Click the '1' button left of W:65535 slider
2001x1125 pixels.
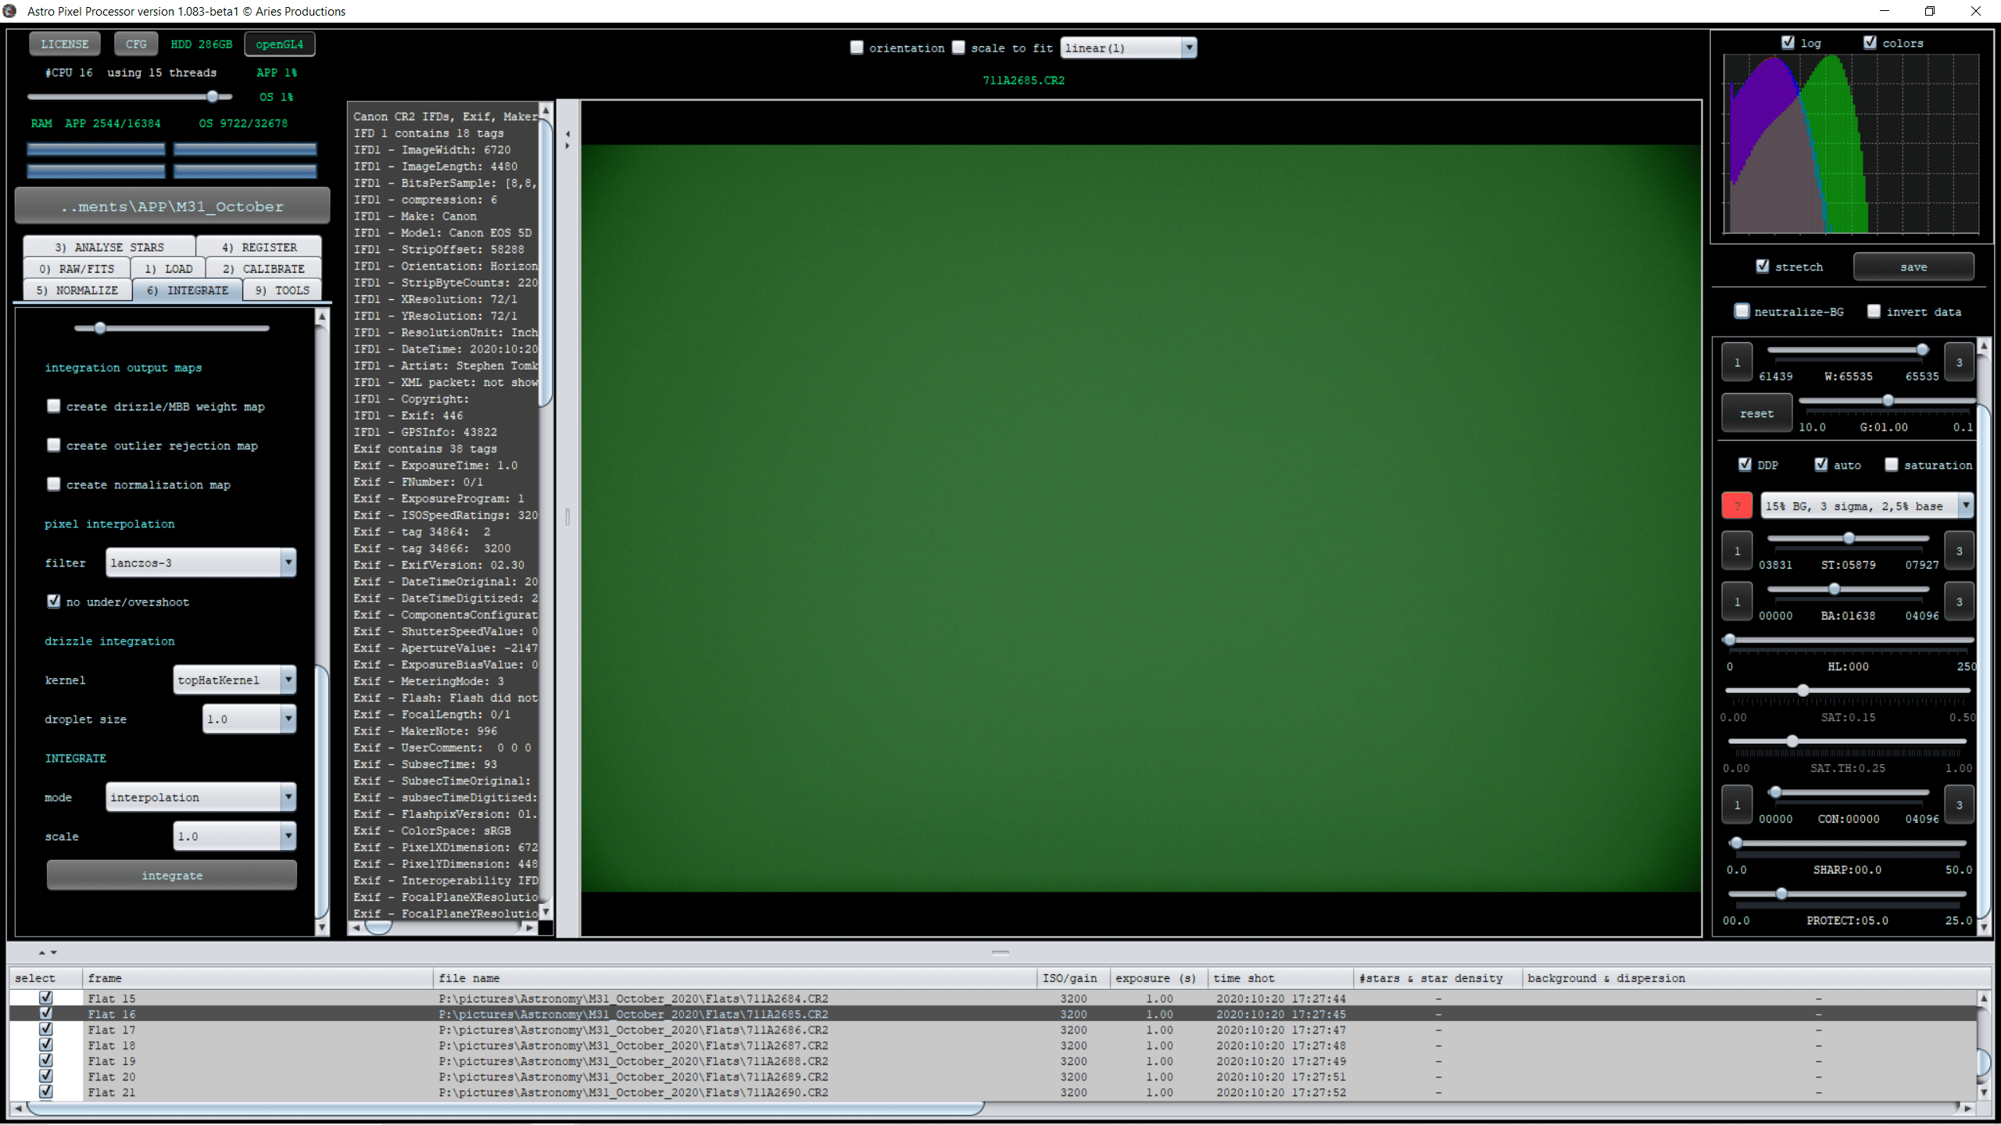pos(1737,362)
